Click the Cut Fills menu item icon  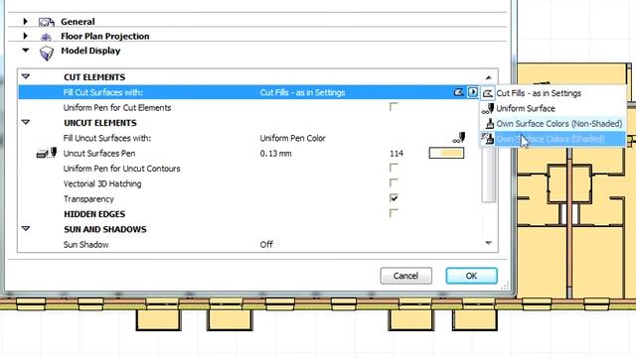point(488,93)
